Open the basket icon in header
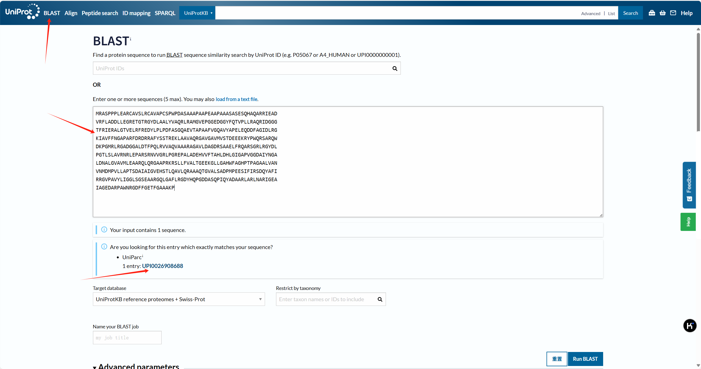Viewport: 701px width, 369px height. pyautogui.click(x=663, y=13)
